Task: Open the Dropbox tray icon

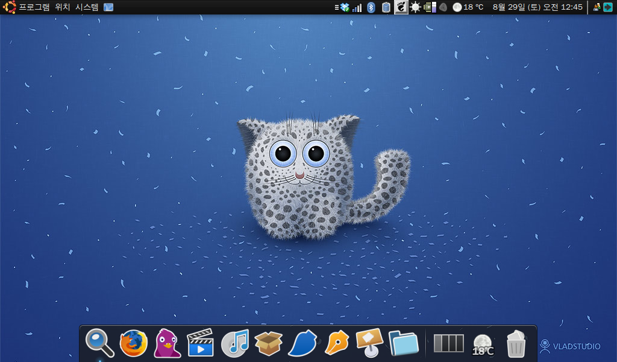Action: click(x=345, y=7)
